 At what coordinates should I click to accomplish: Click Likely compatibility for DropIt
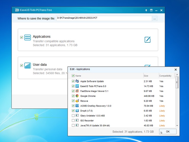162,111
